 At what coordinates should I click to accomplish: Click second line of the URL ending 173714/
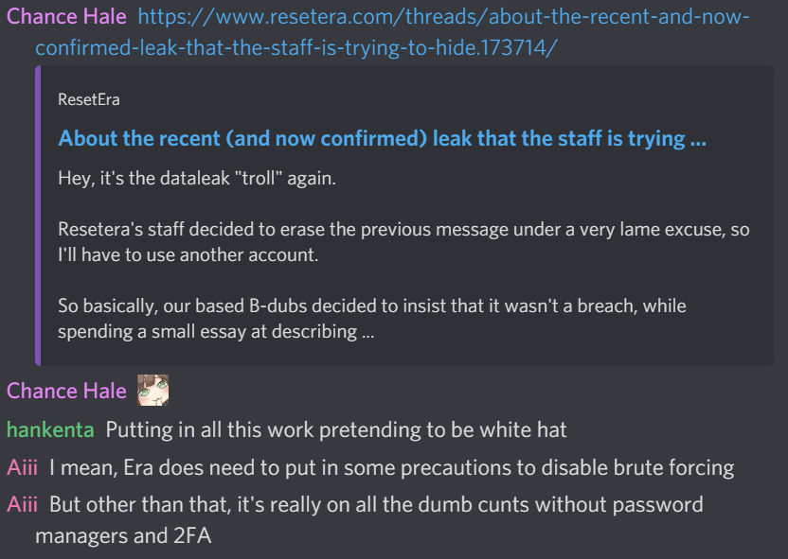tap(296, 48)
